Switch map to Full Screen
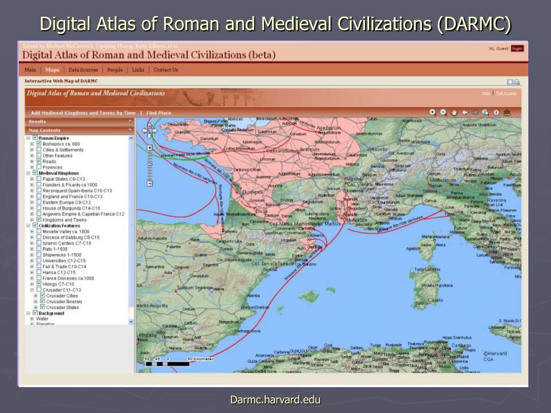 [506, 93]
